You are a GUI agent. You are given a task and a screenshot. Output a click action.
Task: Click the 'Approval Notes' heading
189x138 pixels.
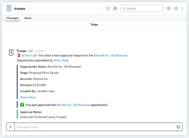point(31,112)
